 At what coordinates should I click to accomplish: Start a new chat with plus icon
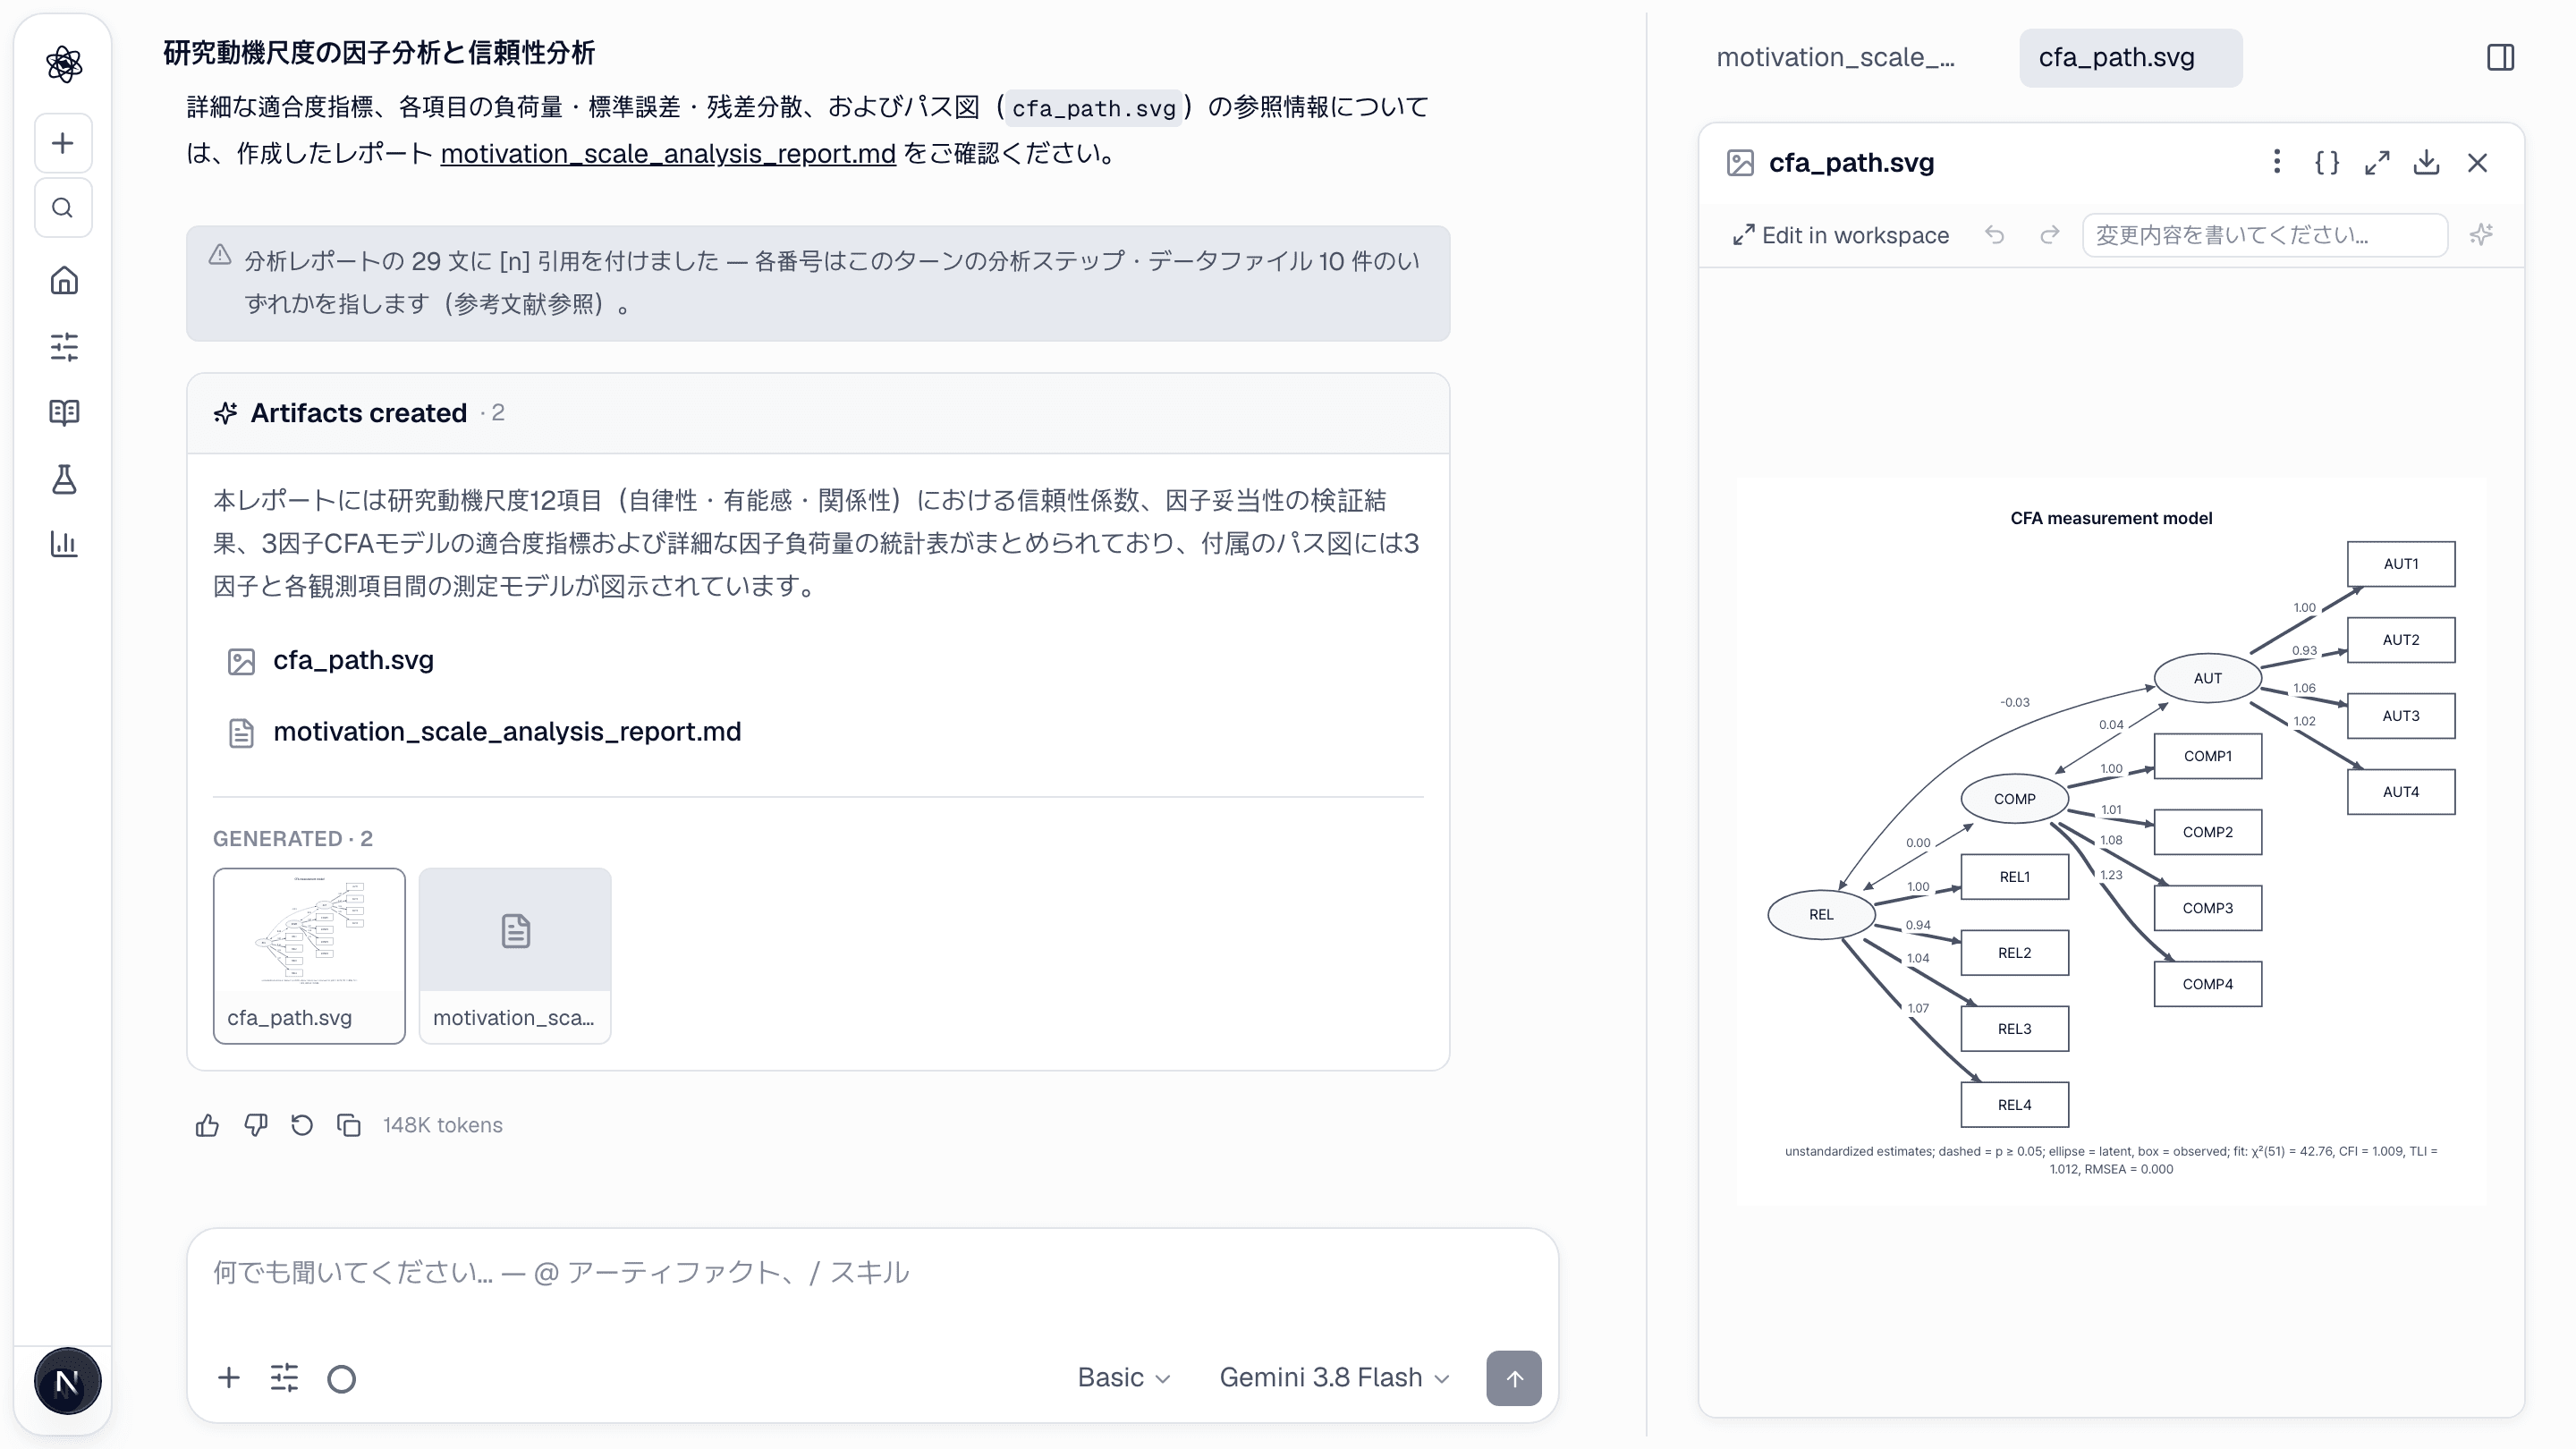pyautogui.click(x=63, y=143)
